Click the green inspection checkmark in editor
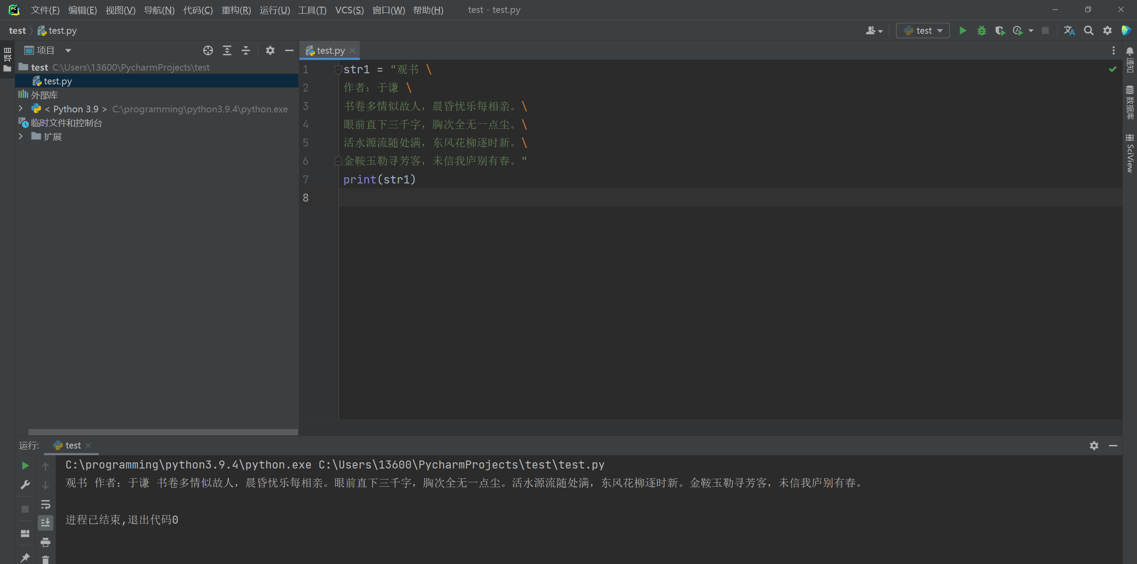Screen dimensions: 1137x564 point(1113,69)
